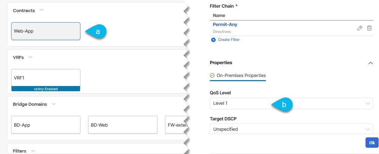
Task: Switch to the On-Premises Properties tab
Action: click(238, 75)
